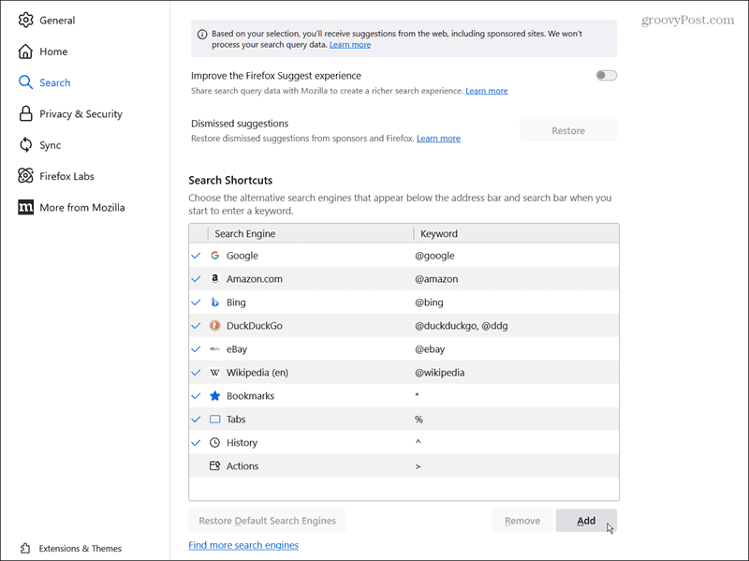Screen dimensions: 749x561
Task: Uncheck the Wikipedia (en) checkmark
Action: 196,372
